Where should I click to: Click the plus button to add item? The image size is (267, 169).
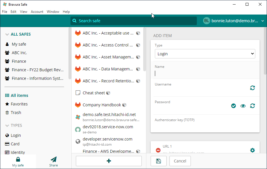[109, 161]
